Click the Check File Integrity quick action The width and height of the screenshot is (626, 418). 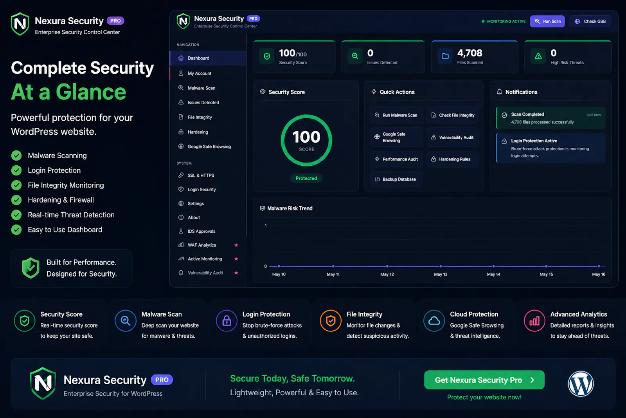[452, 115]
